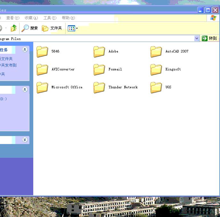Select the Microsoft Office folder icon

coord(42,87)
